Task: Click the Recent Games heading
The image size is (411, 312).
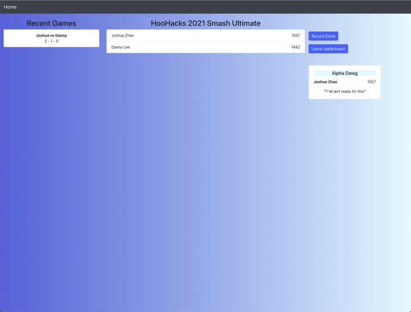Action: click(x=51, y=23)
